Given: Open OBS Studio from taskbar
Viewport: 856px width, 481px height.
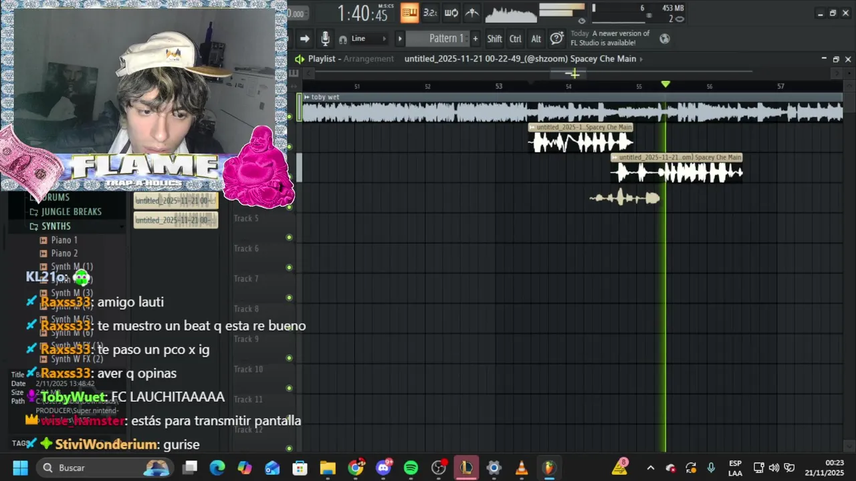Looking at the screenshot, I should pos(439,468).
